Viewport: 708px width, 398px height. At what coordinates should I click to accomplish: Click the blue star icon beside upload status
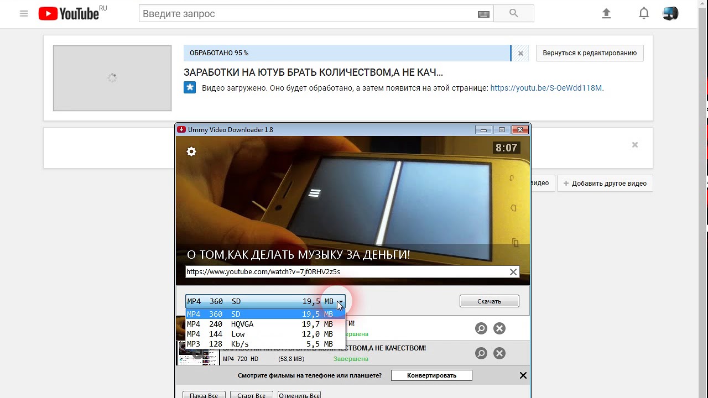pos(190,87)
